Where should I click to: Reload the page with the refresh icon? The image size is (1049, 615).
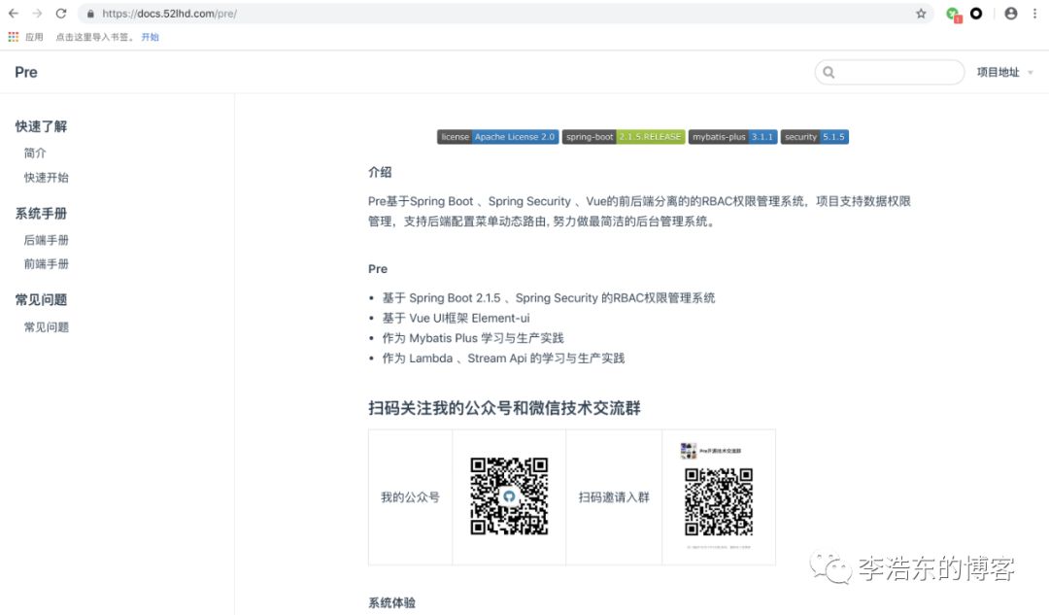coord(61,14)
